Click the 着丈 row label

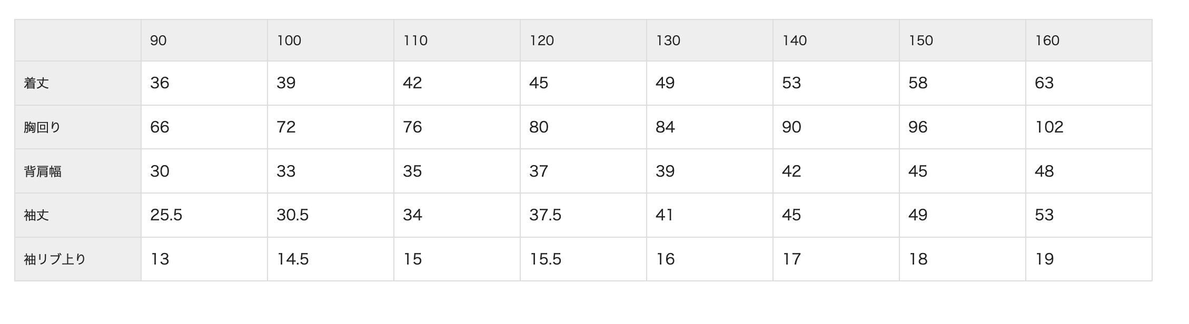click(78, 83)
